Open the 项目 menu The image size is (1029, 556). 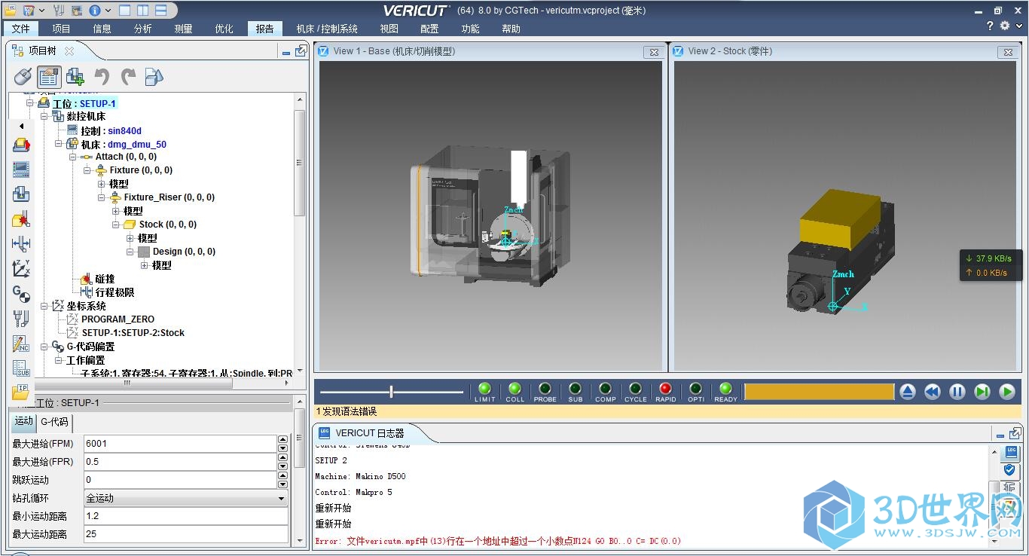tap(62, 29)
